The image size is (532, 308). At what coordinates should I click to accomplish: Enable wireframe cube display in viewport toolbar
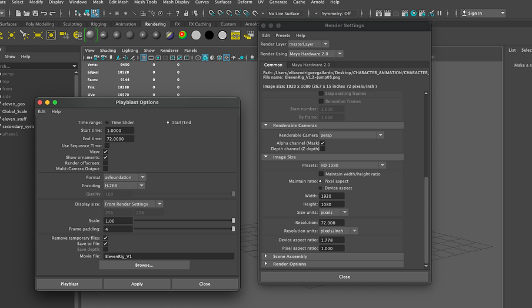tap(198, 58)
